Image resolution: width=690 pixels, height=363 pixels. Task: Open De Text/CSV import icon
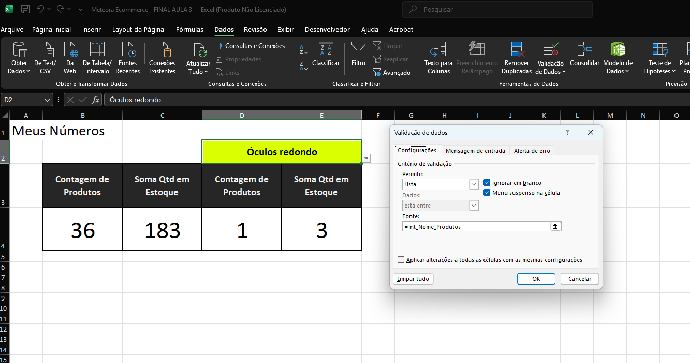pyautogui.click(x=46, y=50)
